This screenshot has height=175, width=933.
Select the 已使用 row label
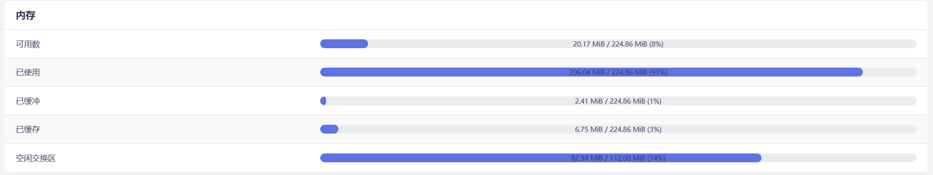28,72
